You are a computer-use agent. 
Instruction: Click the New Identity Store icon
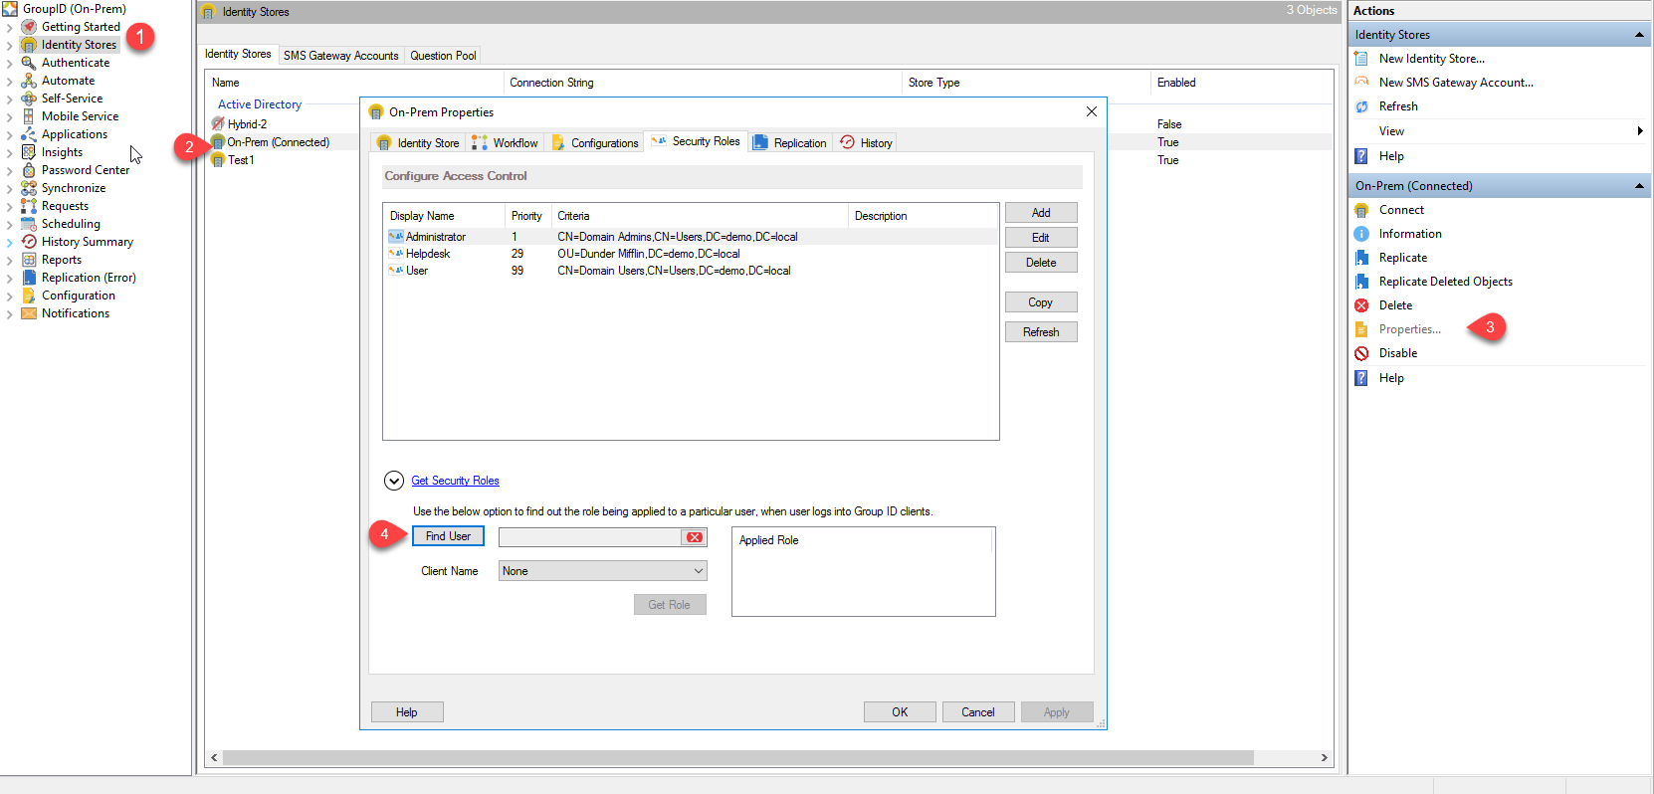[x=1361, y=59]
